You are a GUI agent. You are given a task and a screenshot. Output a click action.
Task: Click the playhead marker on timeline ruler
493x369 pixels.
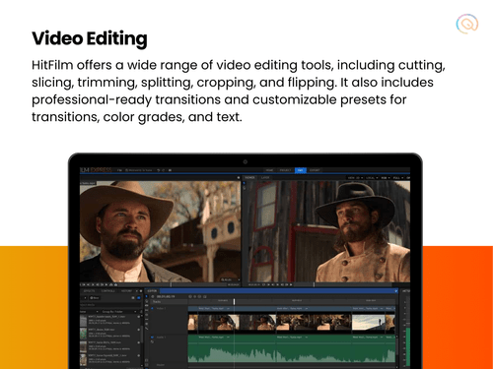pyautogui.click(x=234, y=301)
